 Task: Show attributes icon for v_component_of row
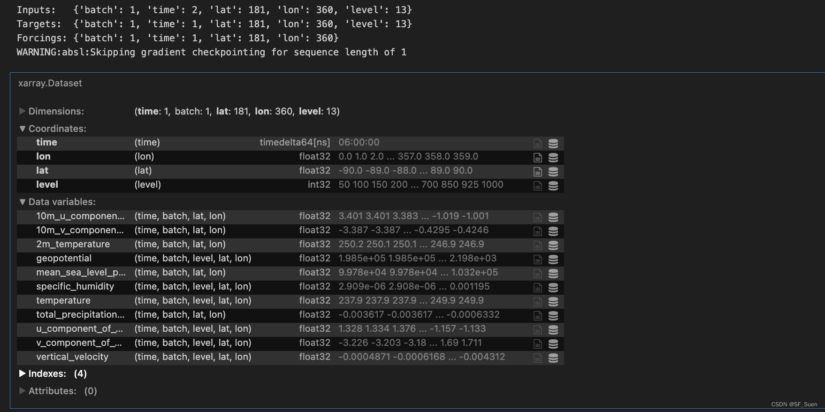(538, 343)
